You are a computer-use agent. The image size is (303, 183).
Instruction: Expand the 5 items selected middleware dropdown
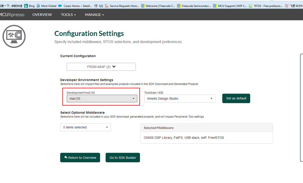[x=85, y=127]
